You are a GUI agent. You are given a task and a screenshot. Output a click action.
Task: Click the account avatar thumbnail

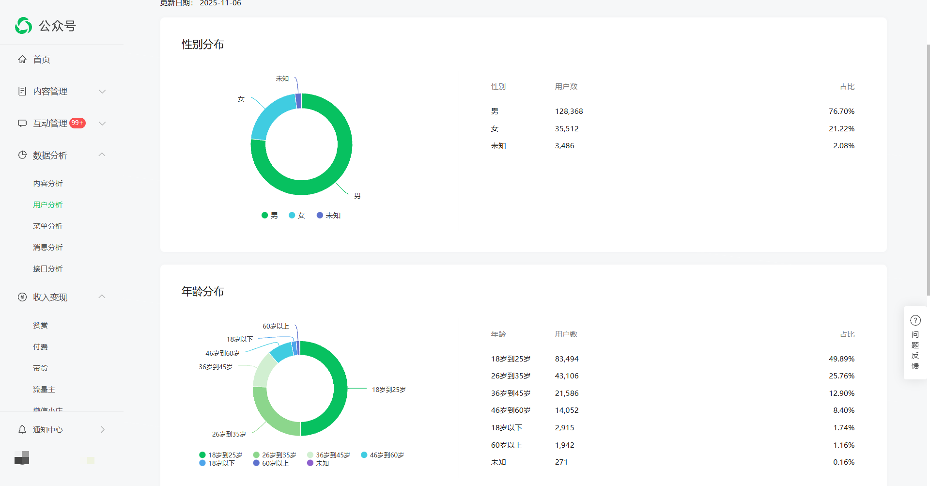pyautogui.click(x=22, y=458)
